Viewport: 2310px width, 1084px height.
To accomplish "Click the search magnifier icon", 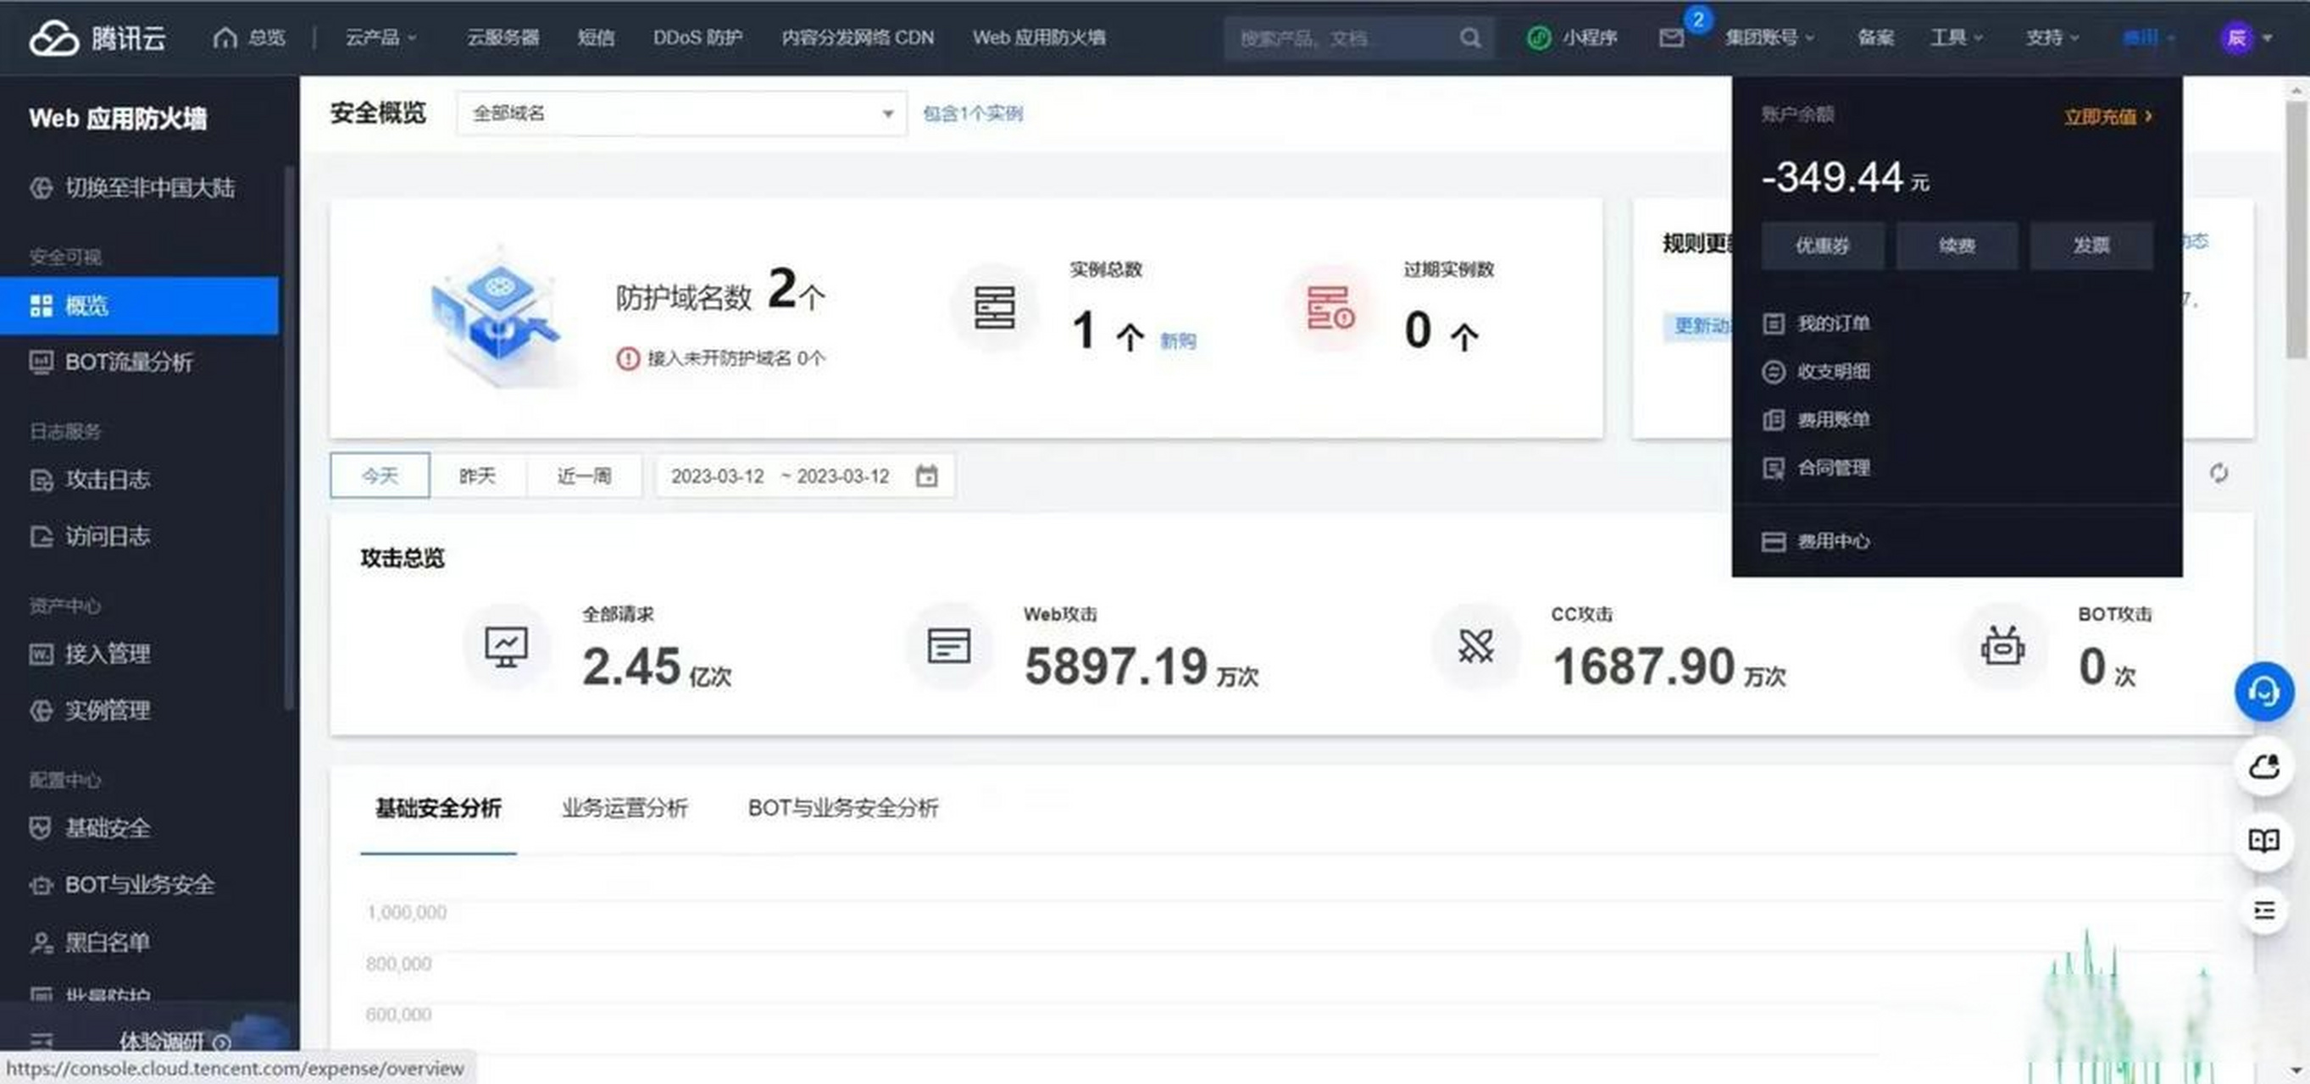I will click(x=1469, y=37).
